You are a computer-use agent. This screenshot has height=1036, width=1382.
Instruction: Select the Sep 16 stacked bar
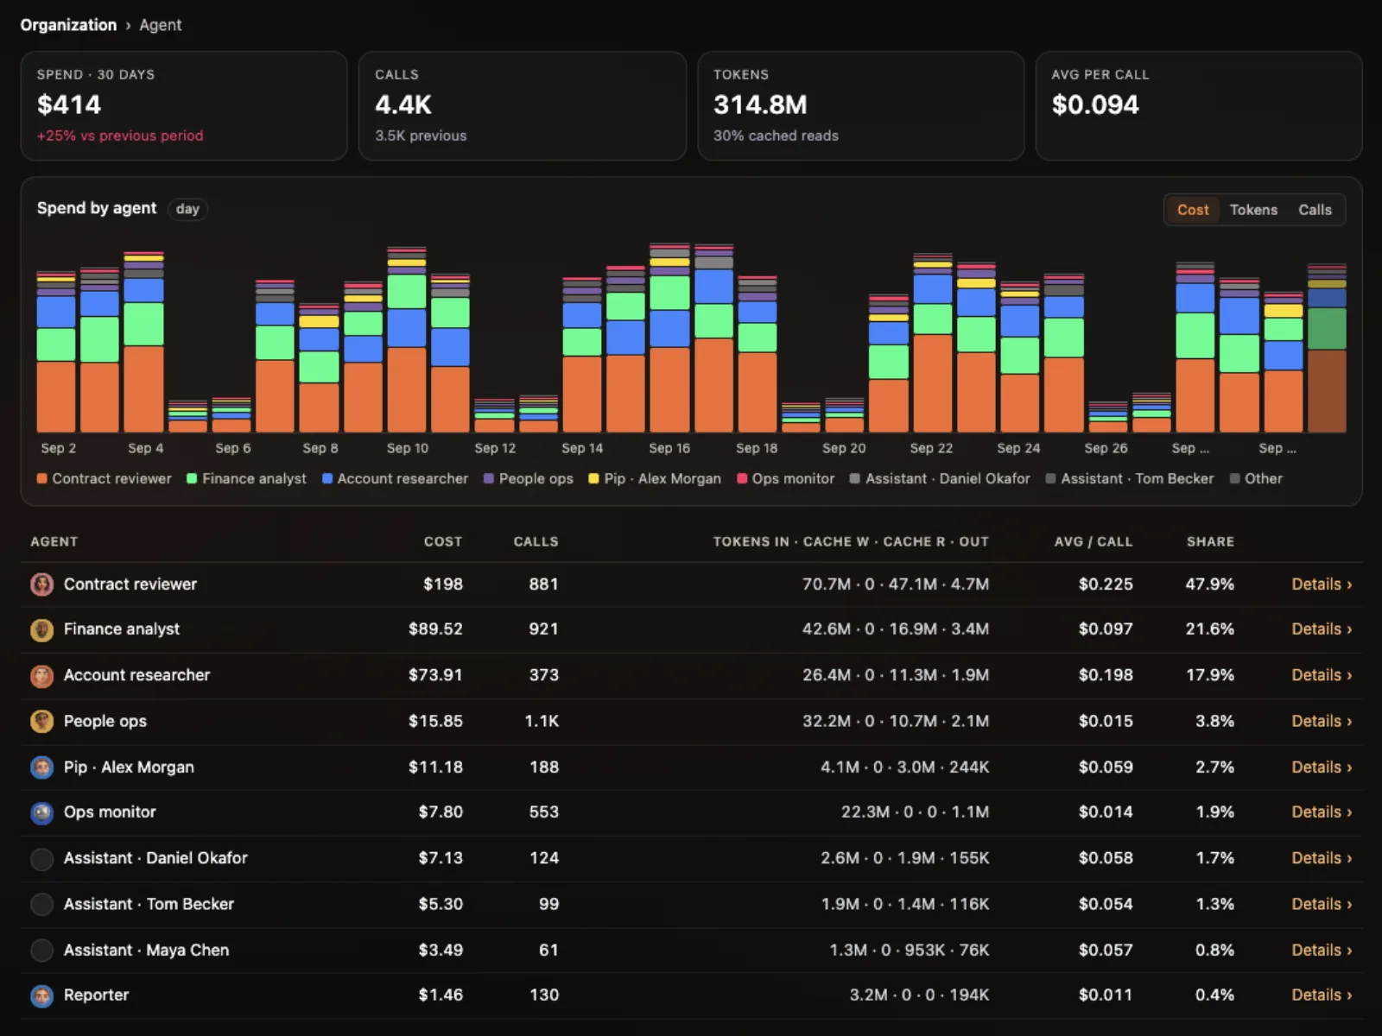click(669, 338)
